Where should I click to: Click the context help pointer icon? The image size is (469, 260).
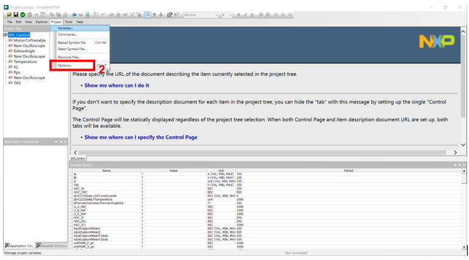tap(177, 14)
